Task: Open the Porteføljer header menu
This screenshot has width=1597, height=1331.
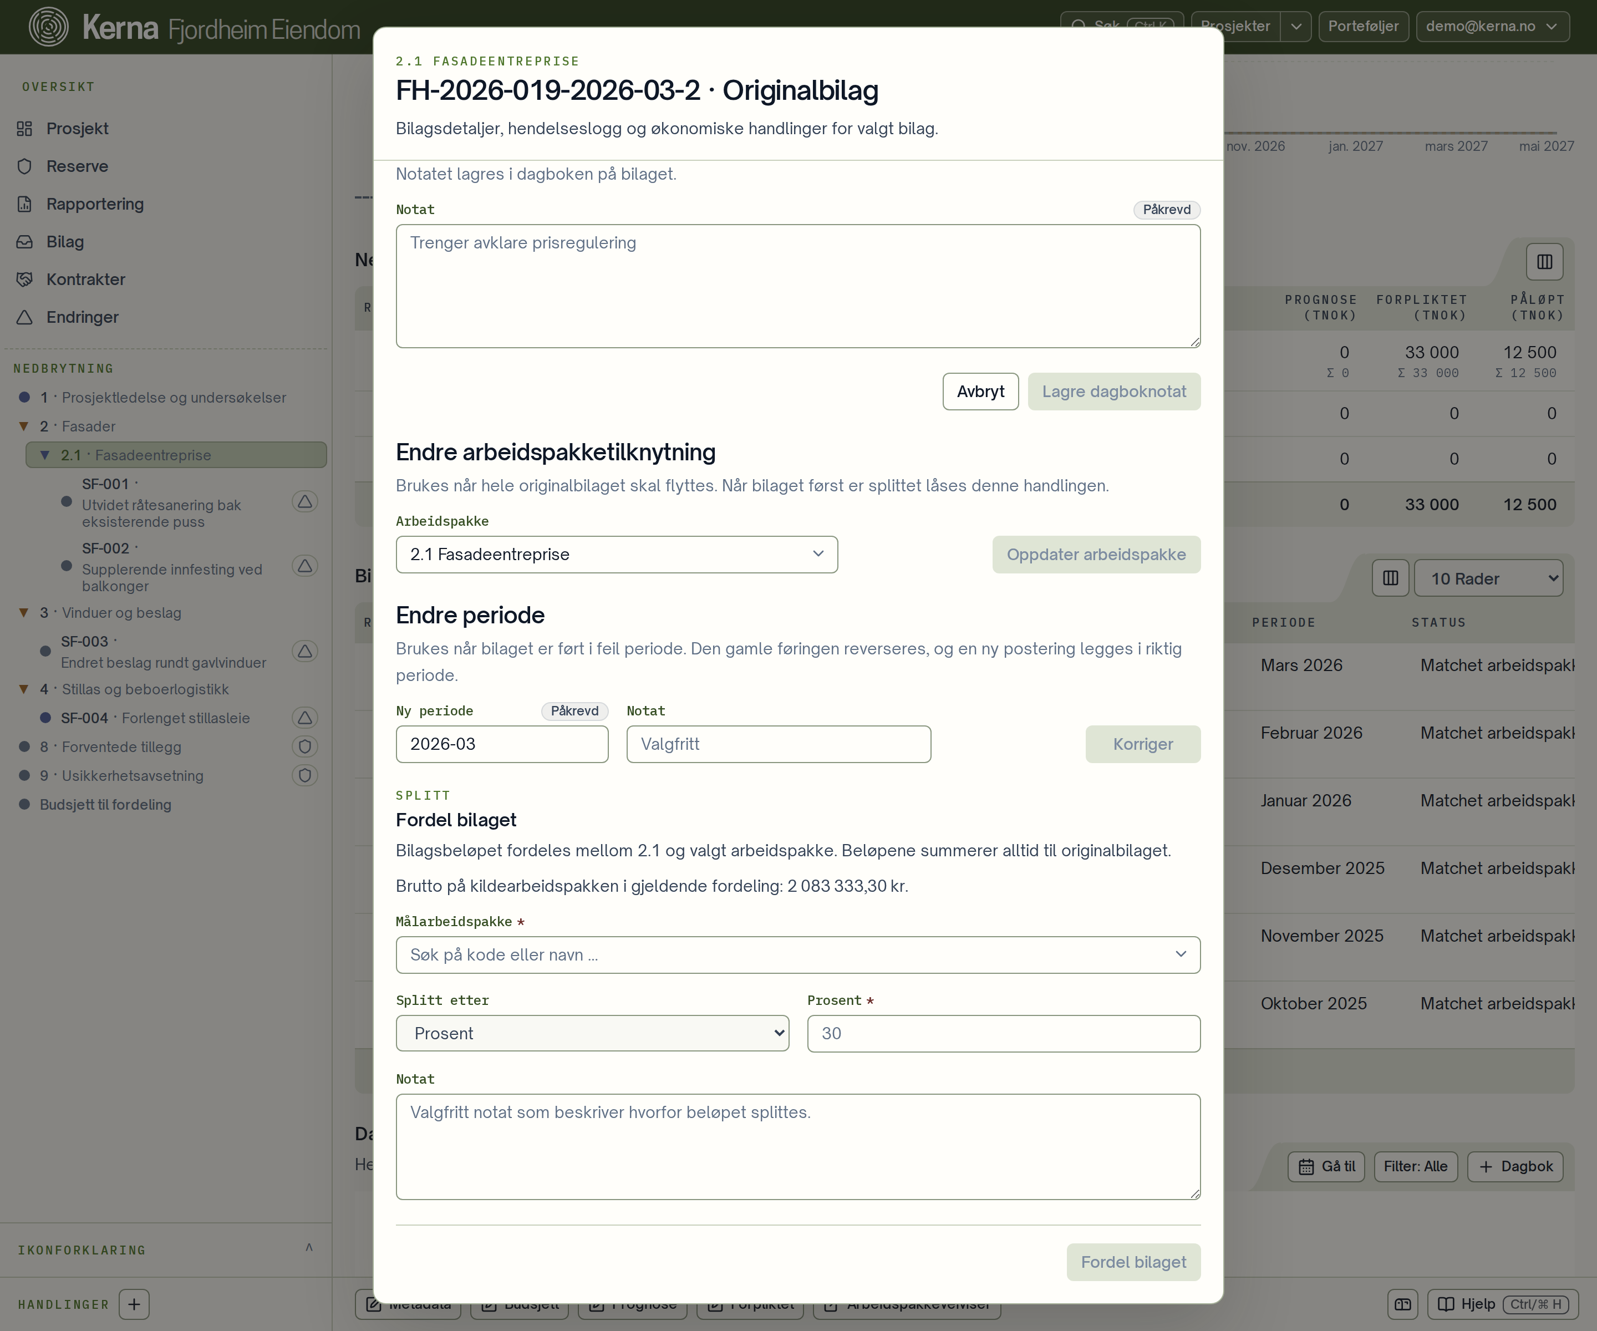Action: tap(1363, 27)
